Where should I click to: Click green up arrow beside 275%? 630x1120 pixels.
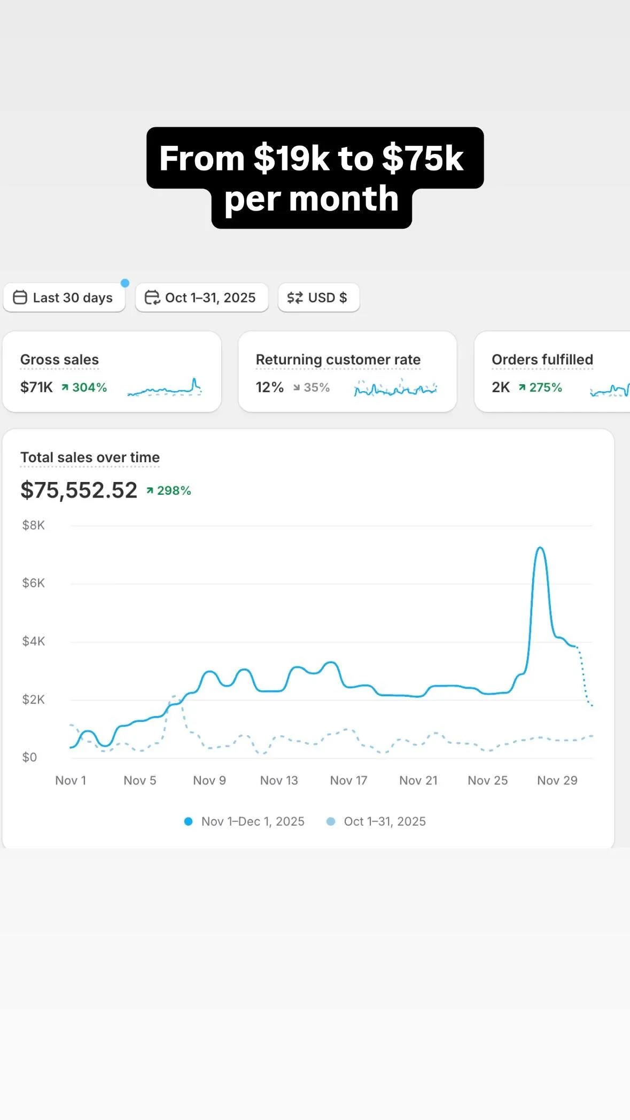click(x=522, y=387)
